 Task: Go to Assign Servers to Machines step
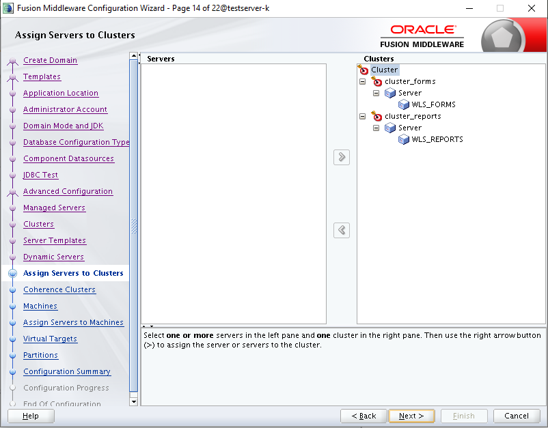click(73, 323)
